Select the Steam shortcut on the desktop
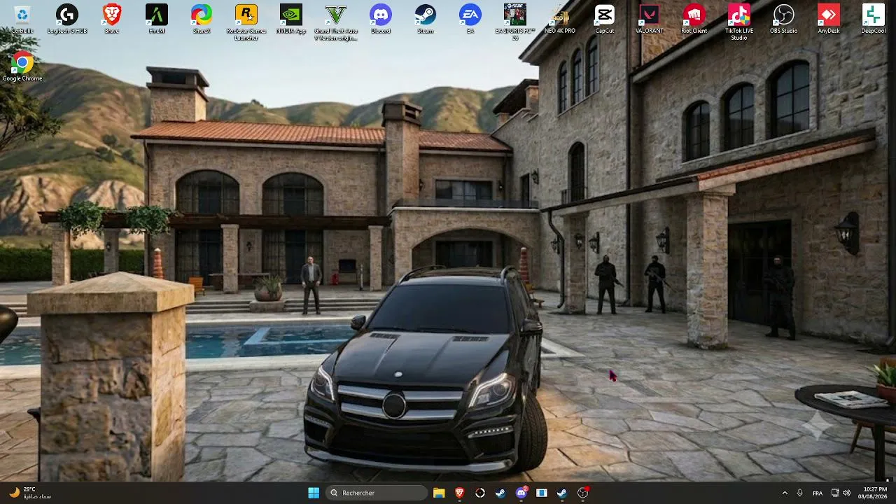896x504 pixels. tap(426, 19)
